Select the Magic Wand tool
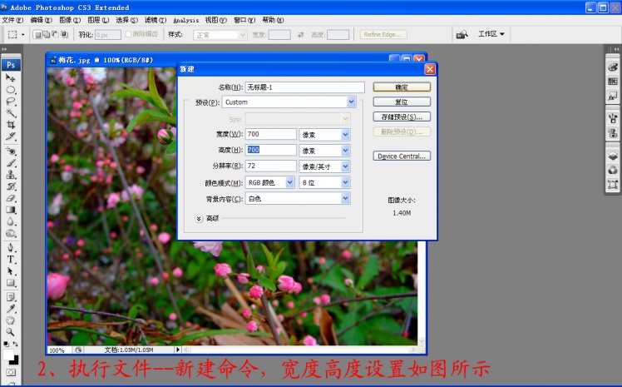The image size is (622, 387). (x=12, y=112)
